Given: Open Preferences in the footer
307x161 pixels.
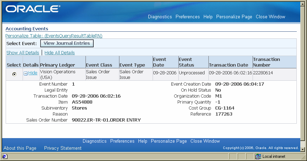Looking at the screenshot, I should click(122, 141).
